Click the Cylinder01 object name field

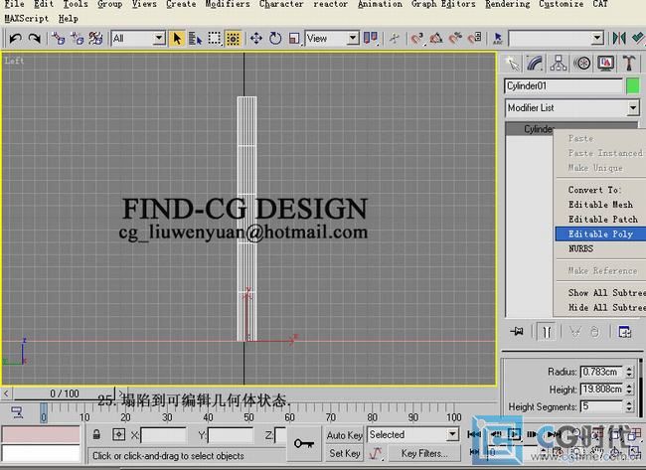(x=564, y=86)
